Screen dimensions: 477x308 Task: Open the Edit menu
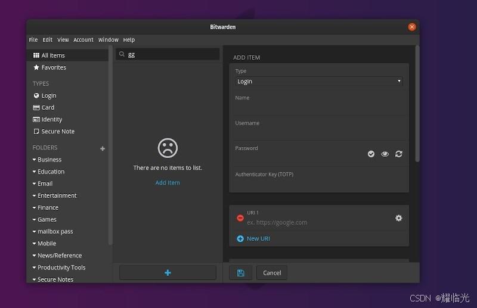click(47, 39)
